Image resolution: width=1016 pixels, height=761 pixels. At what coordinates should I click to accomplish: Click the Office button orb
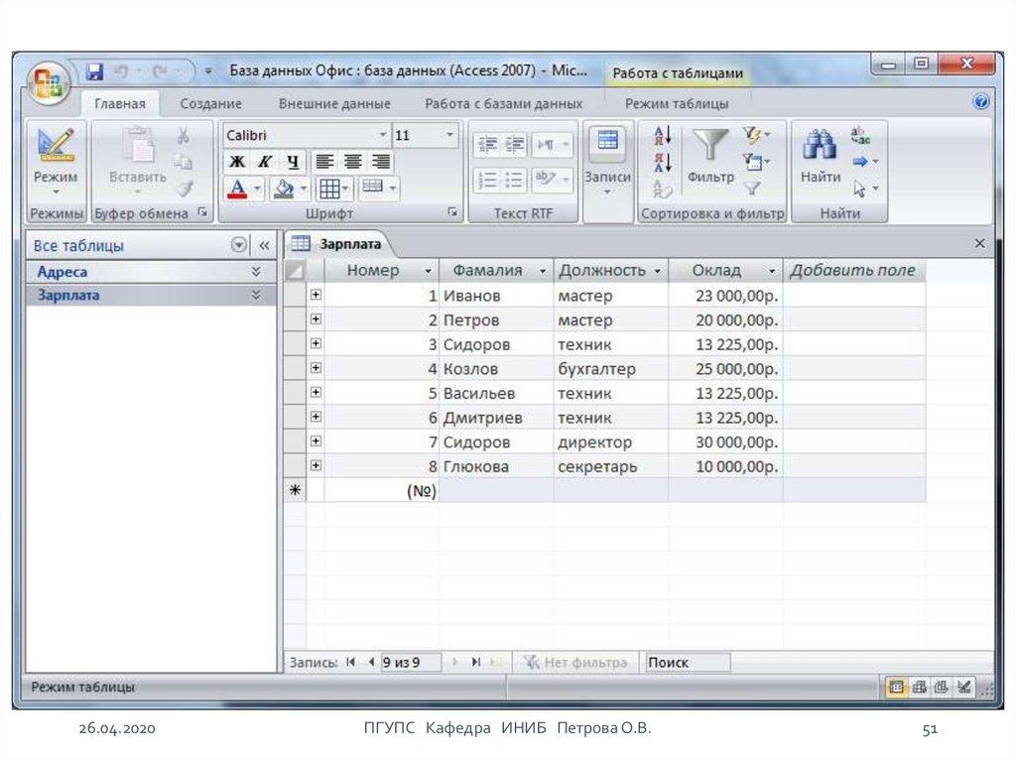coord(47,82)
